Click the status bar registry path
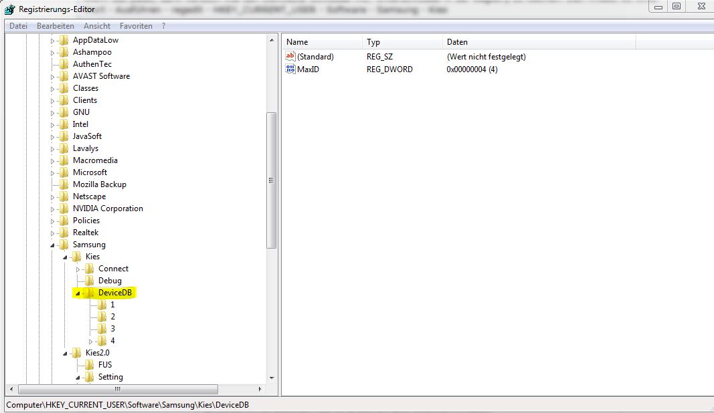Image resolution: width=714 pixels, height=413 pixels. click(x=128, y=405)
